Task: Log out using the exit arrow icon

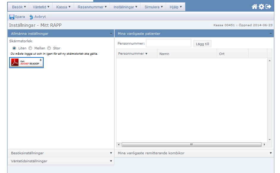Action: pos(268,7)
